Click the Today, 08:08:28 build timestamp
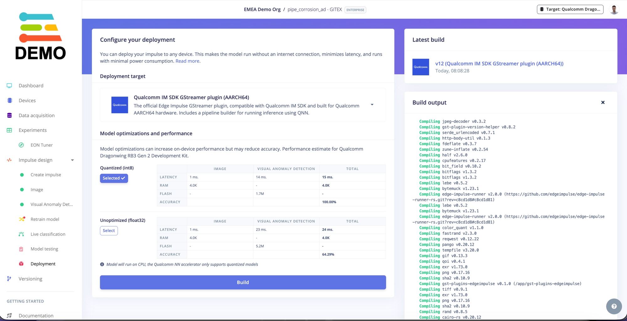The image size is (627, 321). 452,71
